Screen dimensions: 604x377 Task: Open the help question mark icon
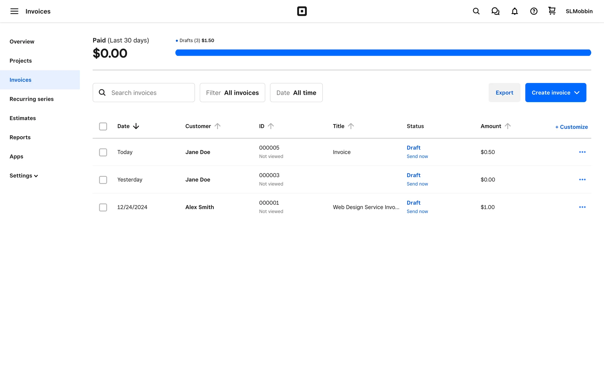click(534, 11)
